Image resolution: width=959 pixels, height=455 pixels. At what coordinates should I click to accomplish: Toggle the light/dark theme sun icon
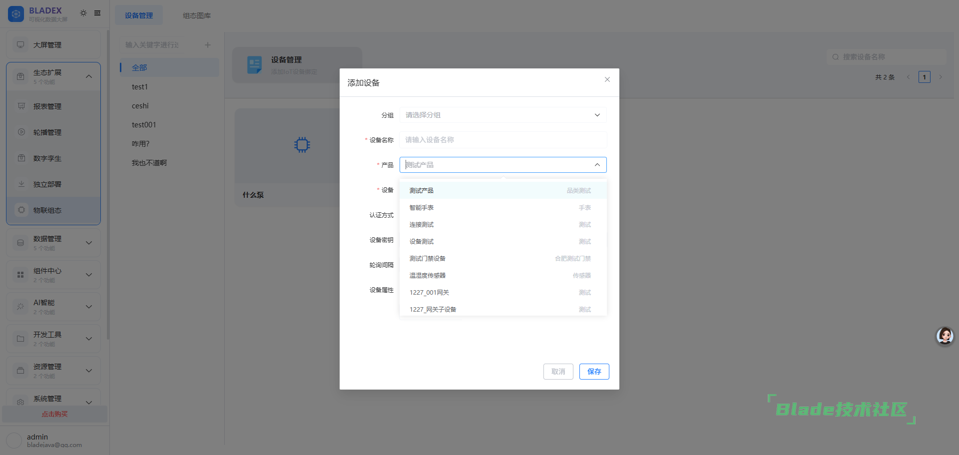click(83, 13)
